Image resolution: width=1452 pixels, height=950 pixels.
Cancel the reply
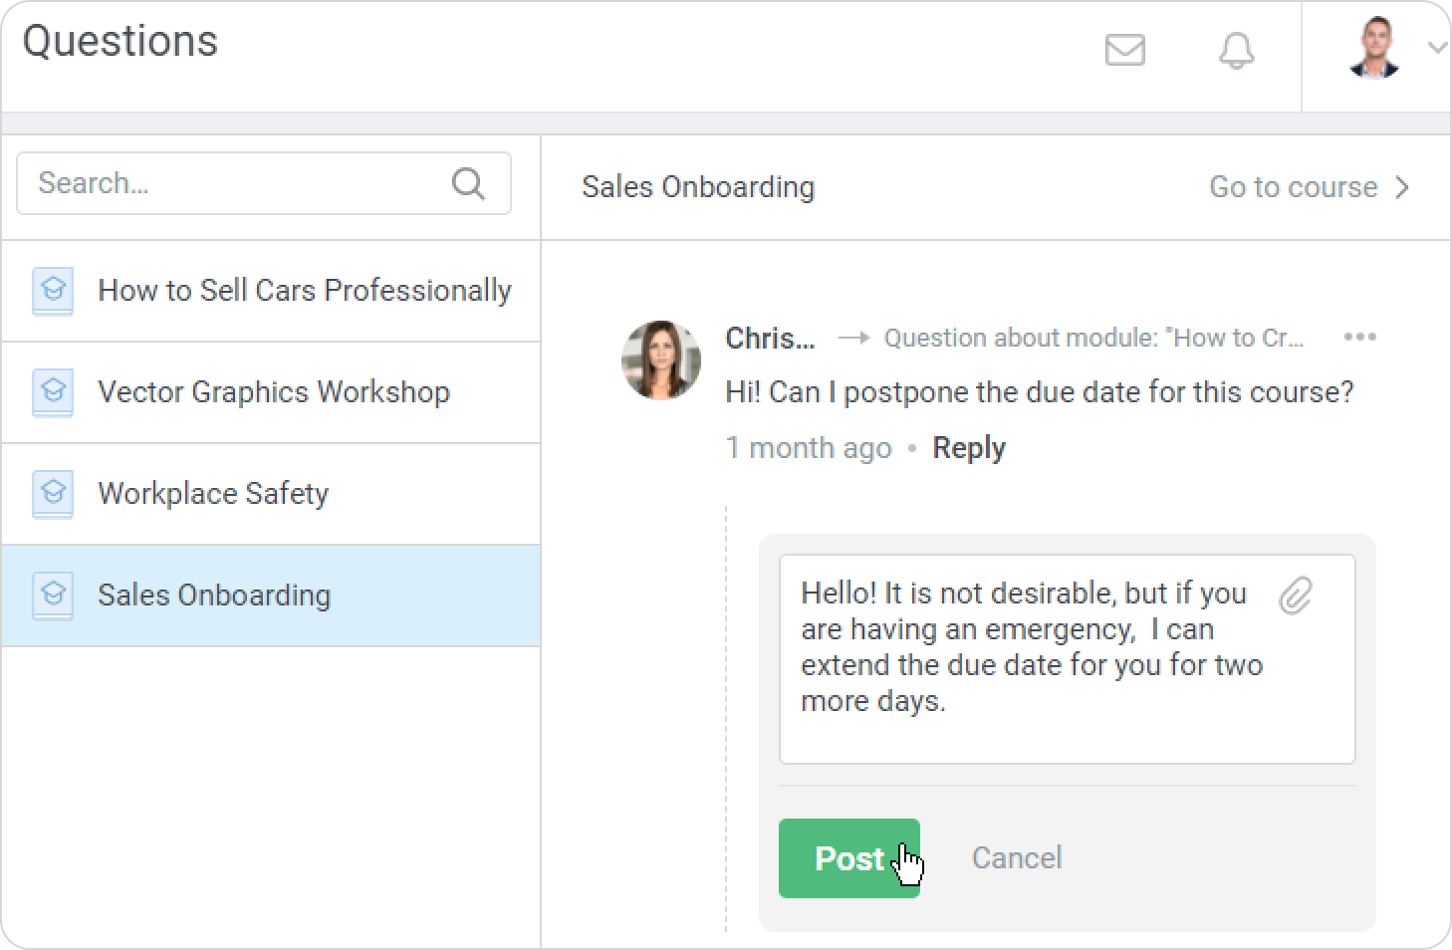[1017, 858]
